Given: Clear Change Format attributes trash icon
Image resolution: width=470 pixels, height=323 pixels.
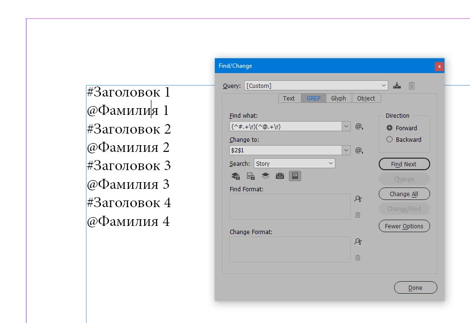Looking at the screenshot, I should (358, 258).
